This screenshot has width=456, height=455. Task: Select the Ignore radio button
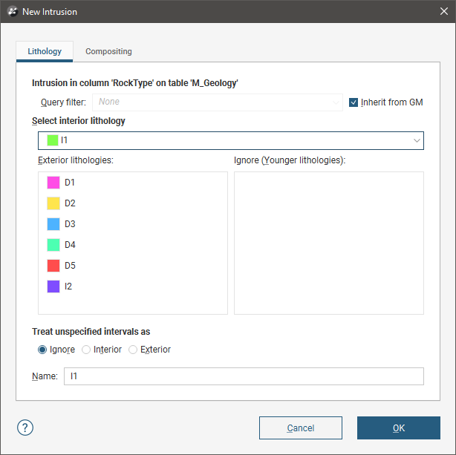42,350
